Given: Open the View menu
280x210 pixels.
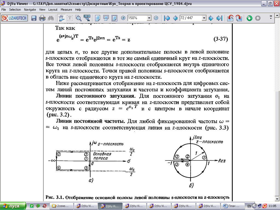Looking at the screenshot, I should click(42, 10).
